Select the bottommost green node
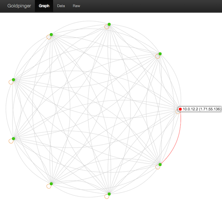 (109, 194)
